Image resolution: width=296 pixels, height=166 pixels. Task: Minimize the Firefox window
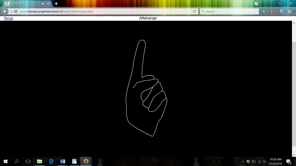269,3
